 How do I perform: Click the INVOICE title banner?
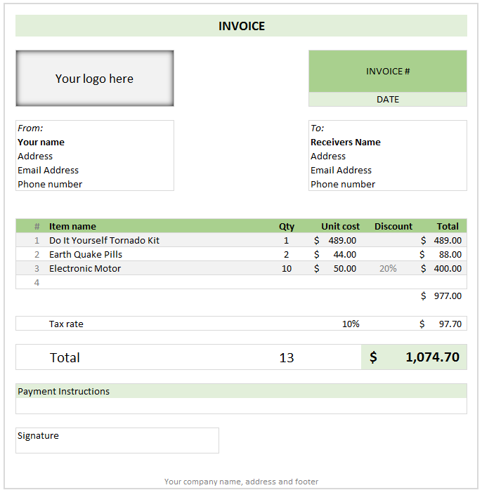pyautogui.click(x=241, y=26)
